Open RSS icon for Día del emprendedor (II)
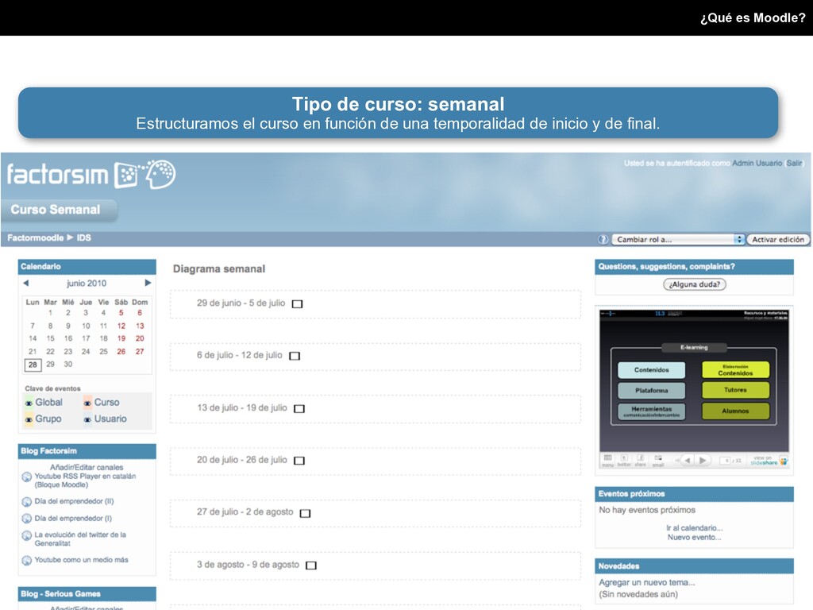This screenshot has width=813, height=610. tap(27, 502)
